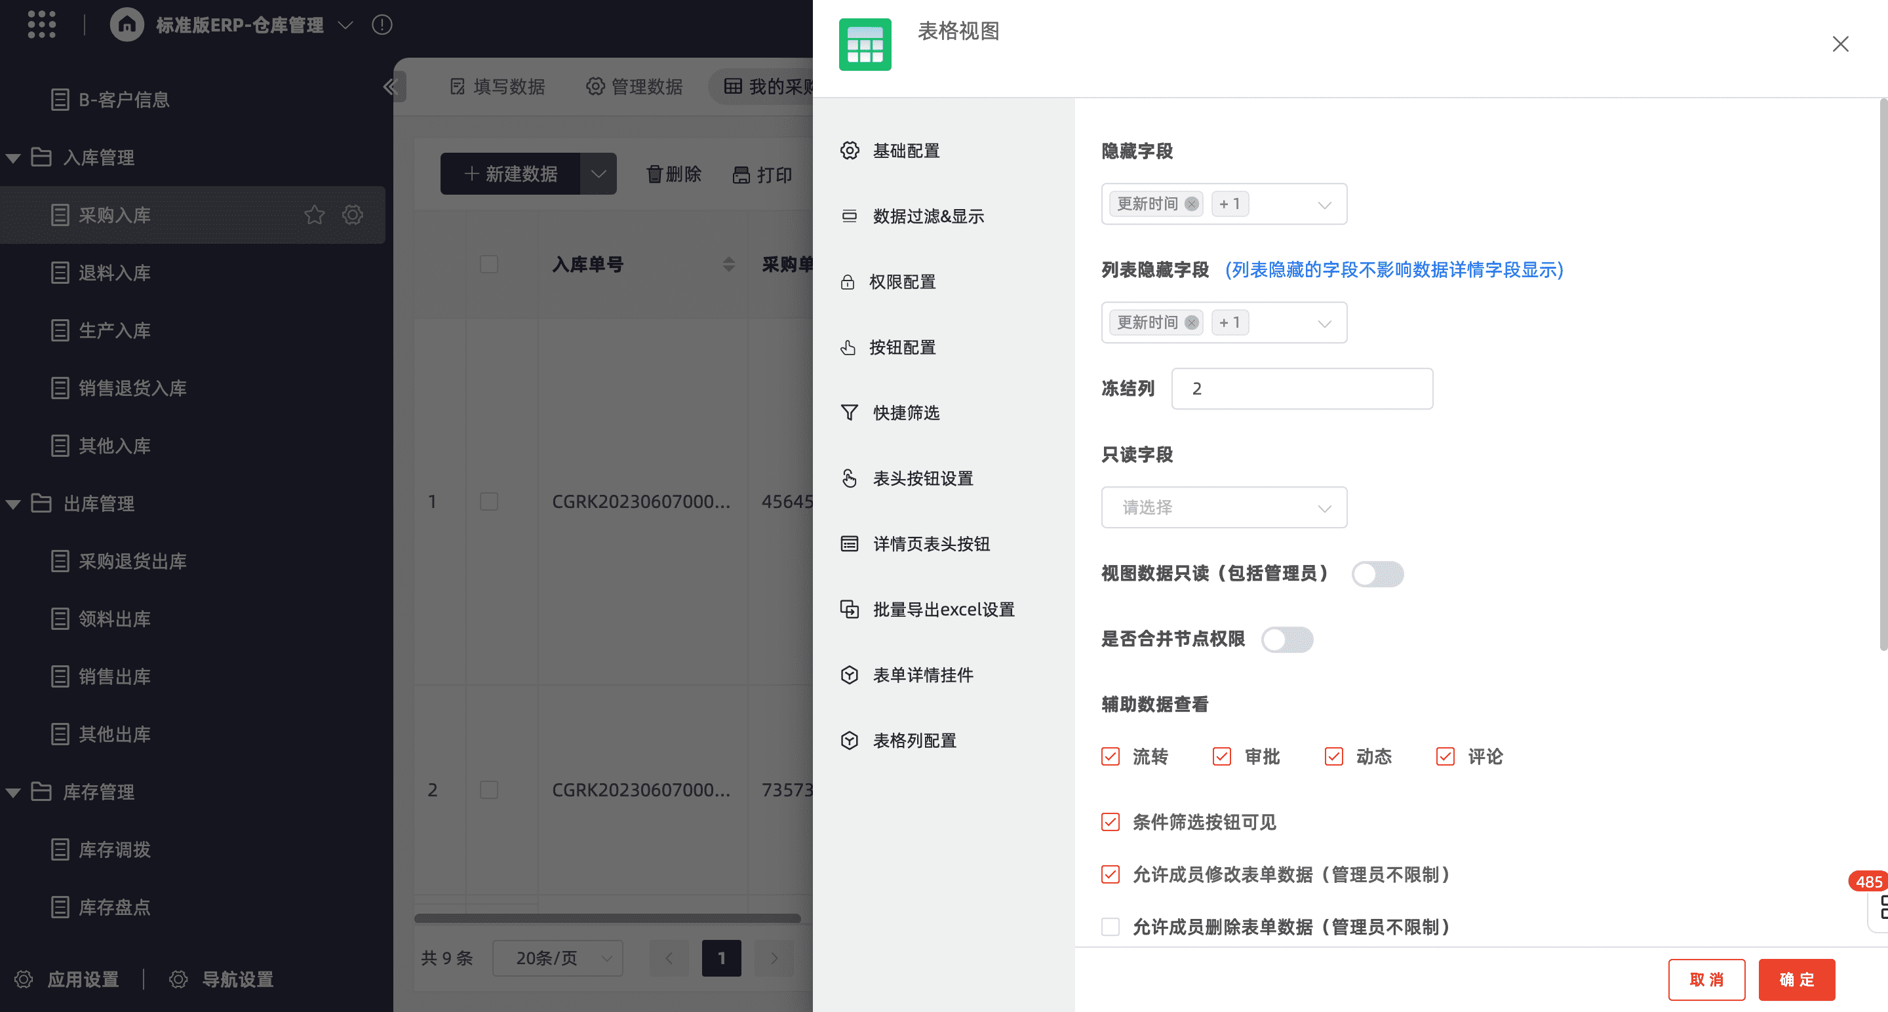Toggle the 视图数据只读 switch
The width and height of the screenshot is (1888, 1012).
coord(1377,574)
